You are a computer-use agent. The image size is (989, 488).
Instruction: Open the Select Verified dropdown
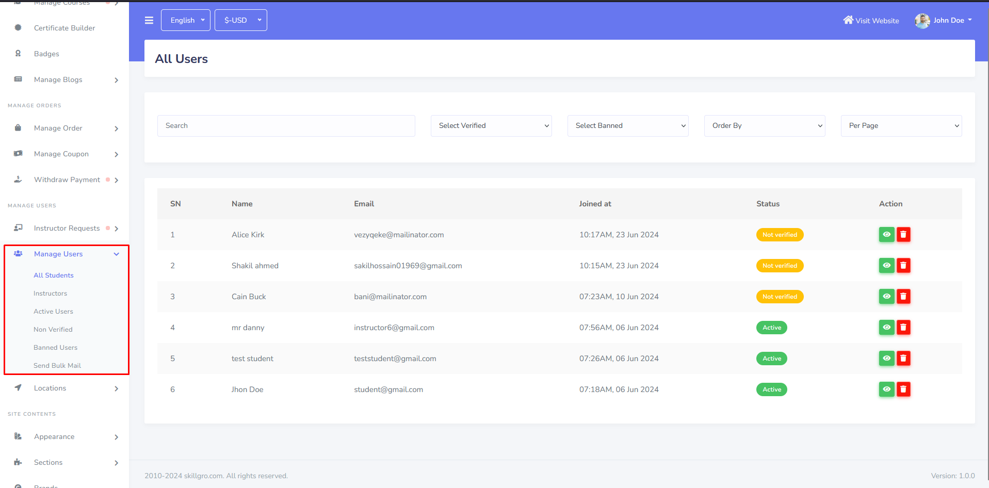pos(491,126)
